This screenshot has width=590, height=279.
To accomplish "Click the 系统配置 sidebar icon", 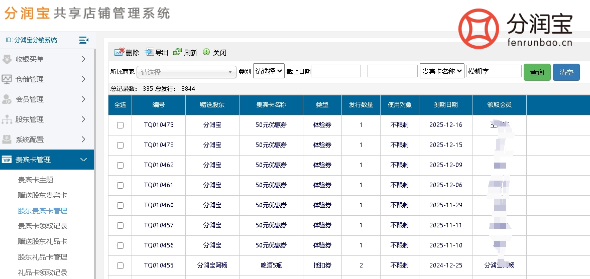I will point(7,139).
